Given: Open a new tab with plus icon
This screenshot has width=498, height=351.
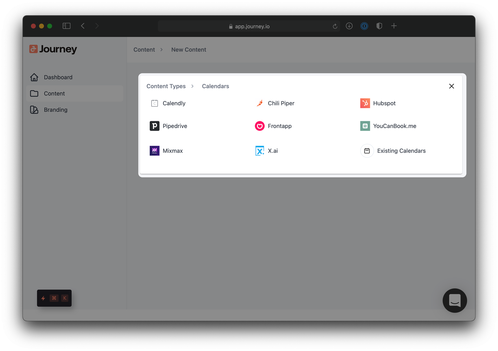Looking at the screenshot, I should tap(394, 26).
